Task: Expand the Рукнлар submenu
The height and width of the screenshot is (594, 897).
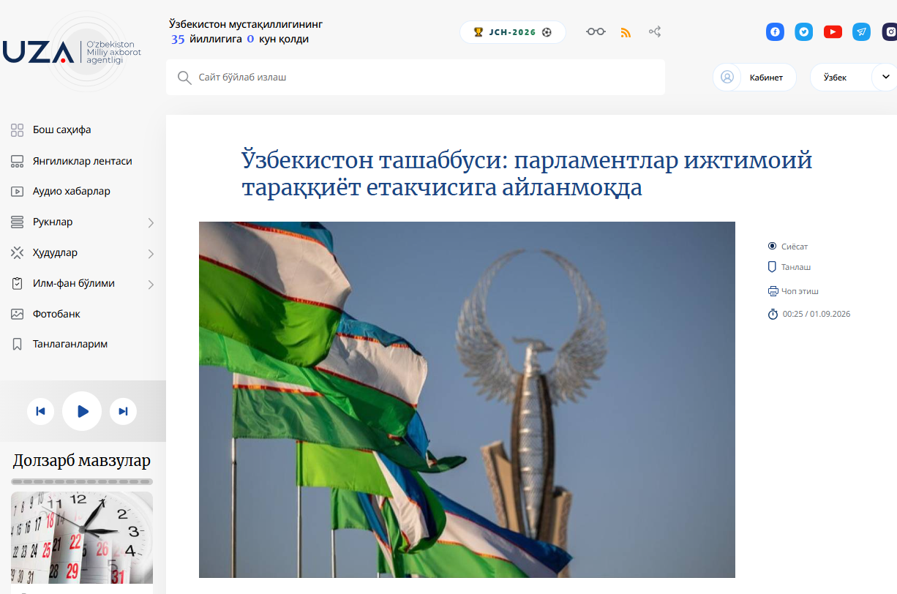Action: click(x=151, y=222)
